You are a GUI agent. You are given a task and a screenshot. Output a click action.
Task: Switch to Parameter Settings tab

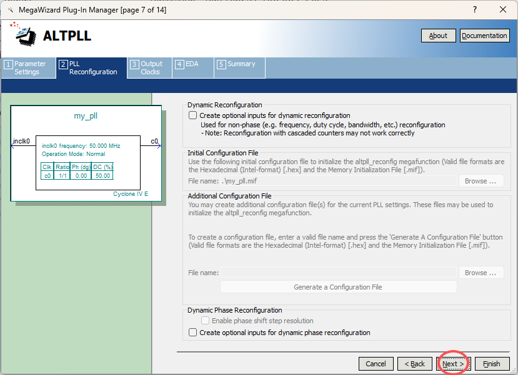28,68
